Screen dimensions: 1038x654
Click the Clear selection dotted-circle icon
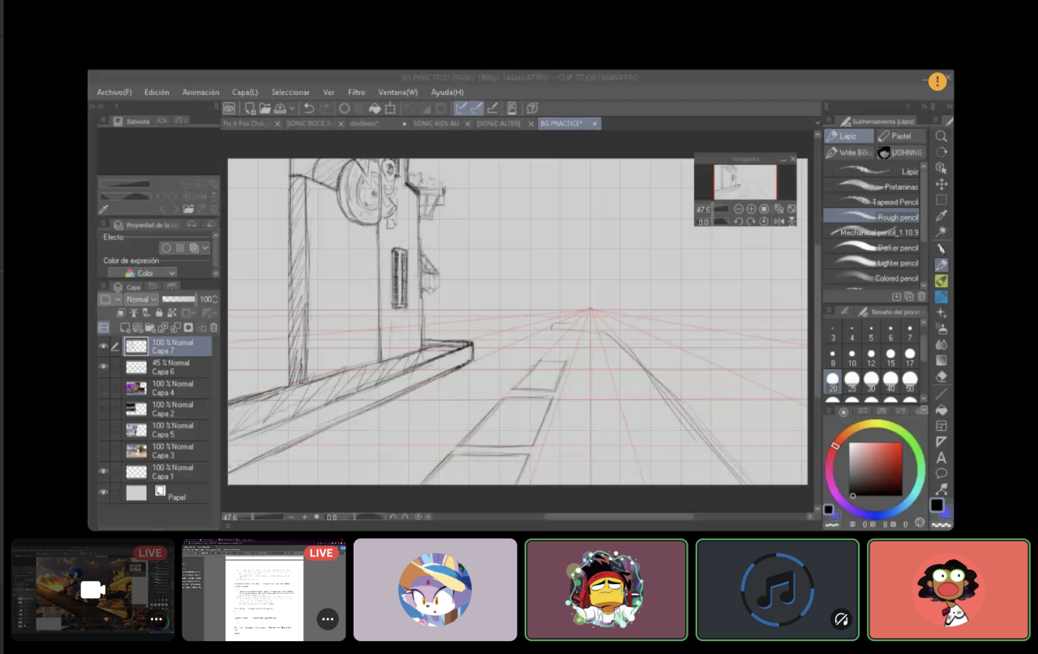tap(344, 108)
